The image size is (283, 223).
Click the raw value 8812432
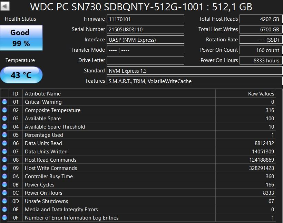[x=264, y=143]
